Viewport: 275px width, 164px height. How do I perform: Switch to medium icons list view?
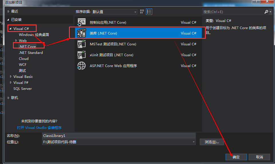pyautogui.click(x=149, y=12)
